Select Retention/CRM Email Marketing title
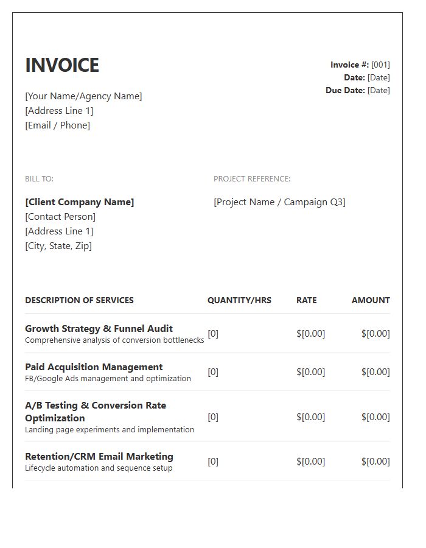Viewport: 426px width, 548px height. coord(99,457)
